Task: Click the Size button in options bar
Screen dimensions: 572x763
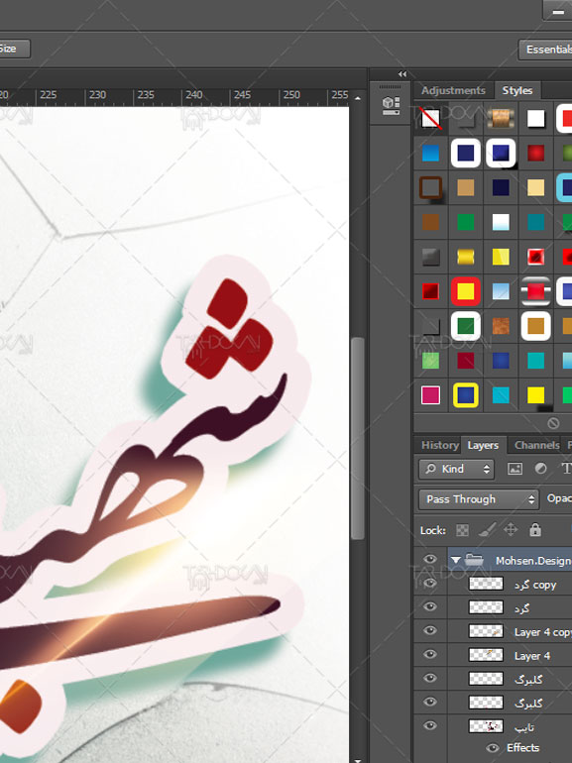Action: pos(15,49)
